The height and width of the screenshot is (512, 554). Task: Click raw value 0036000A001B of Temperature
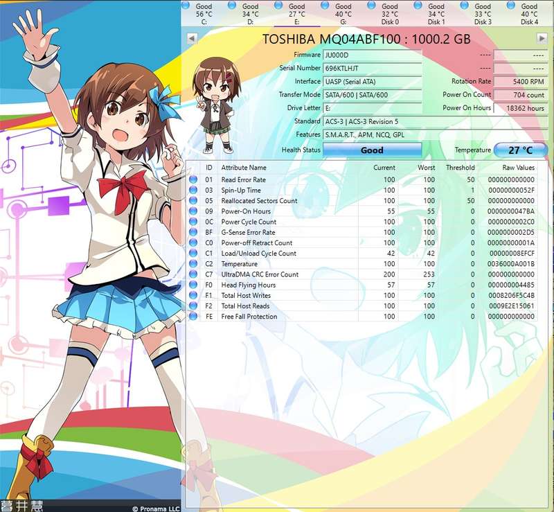pyautogui.click(x=511, y=264)
